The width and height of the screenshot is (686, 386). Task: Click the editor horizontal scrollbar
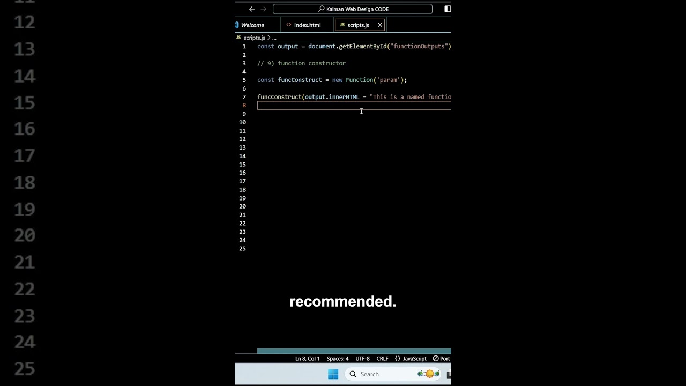354,352
